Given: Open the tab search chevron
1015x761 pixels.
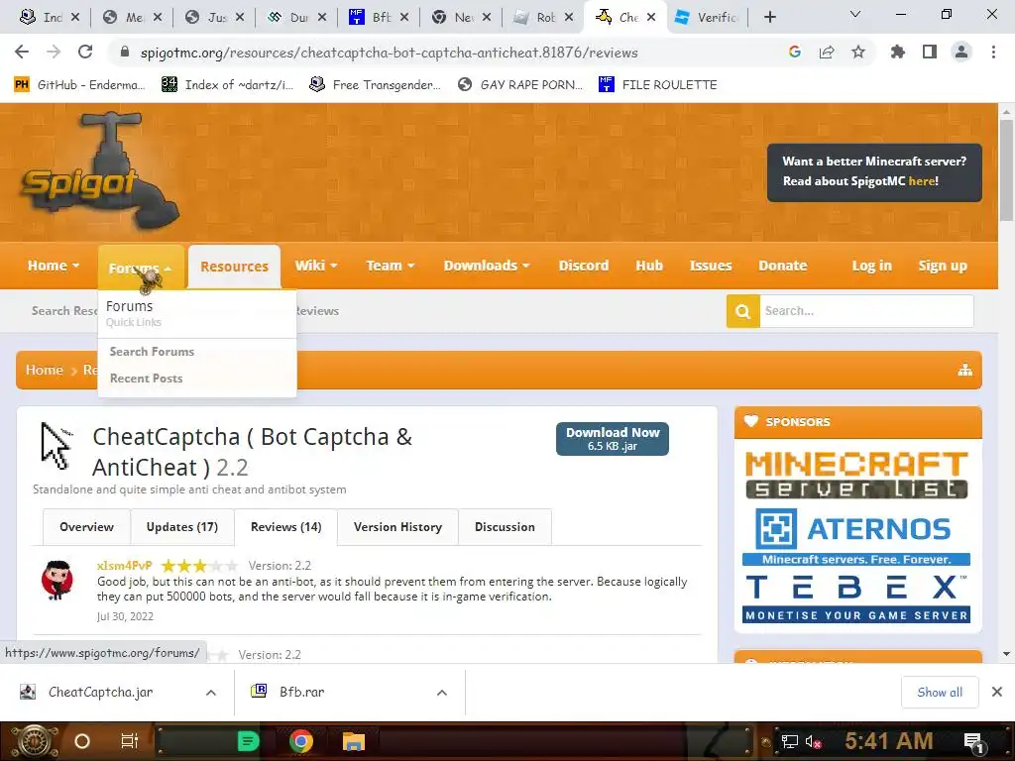Looking at the screenshot, I should pyautogui.click(x=855, y=14).
